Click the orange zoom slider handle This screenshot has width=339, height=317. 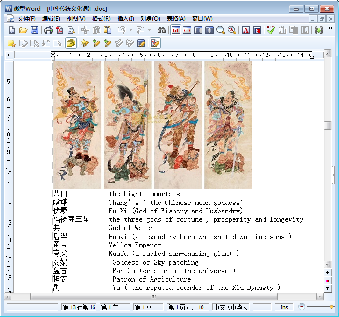(331, 307)
